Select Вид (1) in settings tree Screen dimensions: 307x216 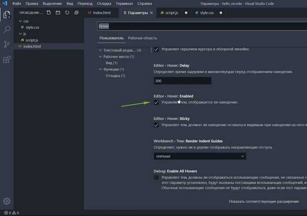click(111, 63)
